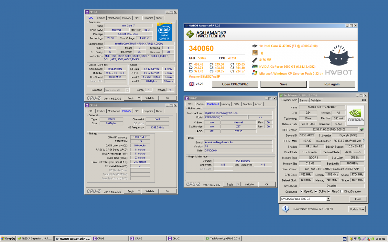388x242 pixels.
Task: Click the UK flag language icon in Aquamark
Action: [191, 84]
